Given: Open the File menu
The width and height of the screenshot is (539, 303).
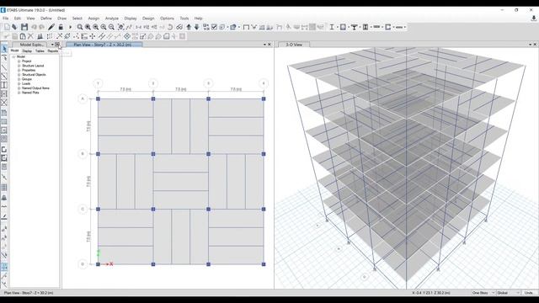Looking at the screenshot, I should tap(6, 19).
